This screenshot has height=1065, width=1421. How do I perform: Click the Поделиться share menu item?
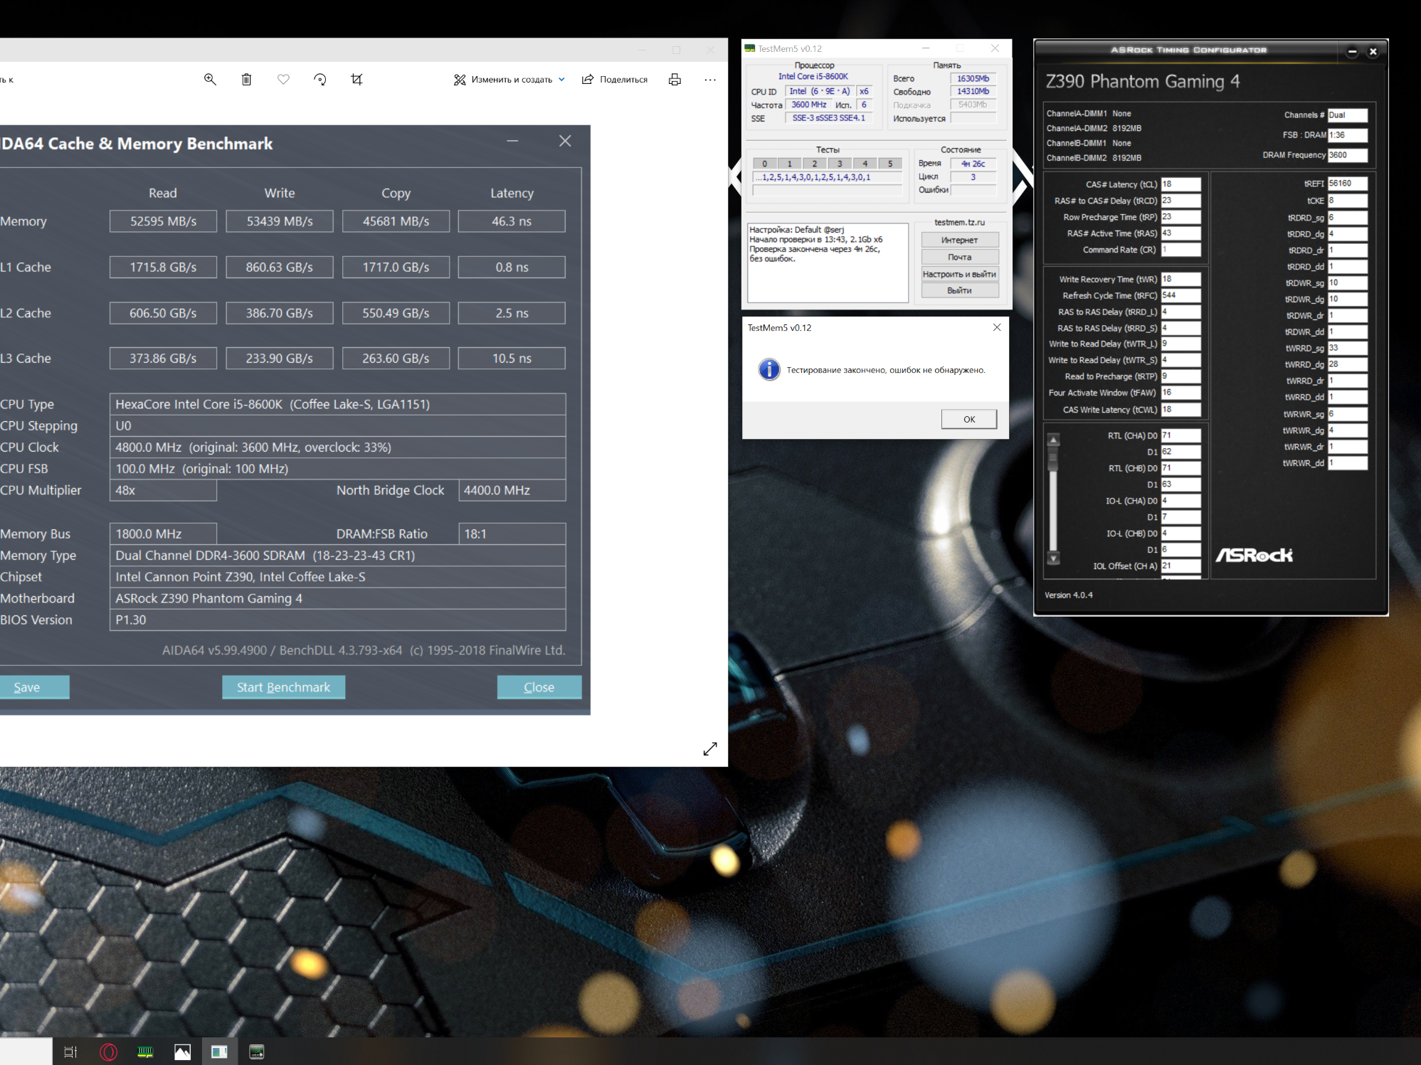[615, 80]
